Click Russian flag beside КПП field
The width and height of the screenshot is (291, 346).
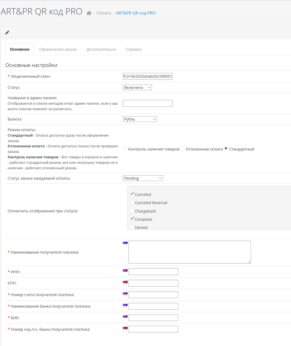(x=125, y=282)
